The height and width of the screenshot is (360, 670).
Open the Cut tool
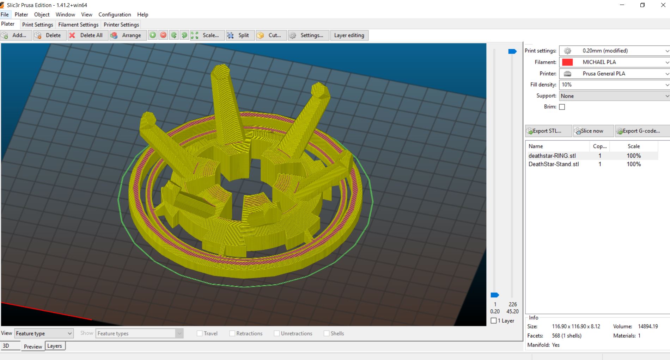271,35
